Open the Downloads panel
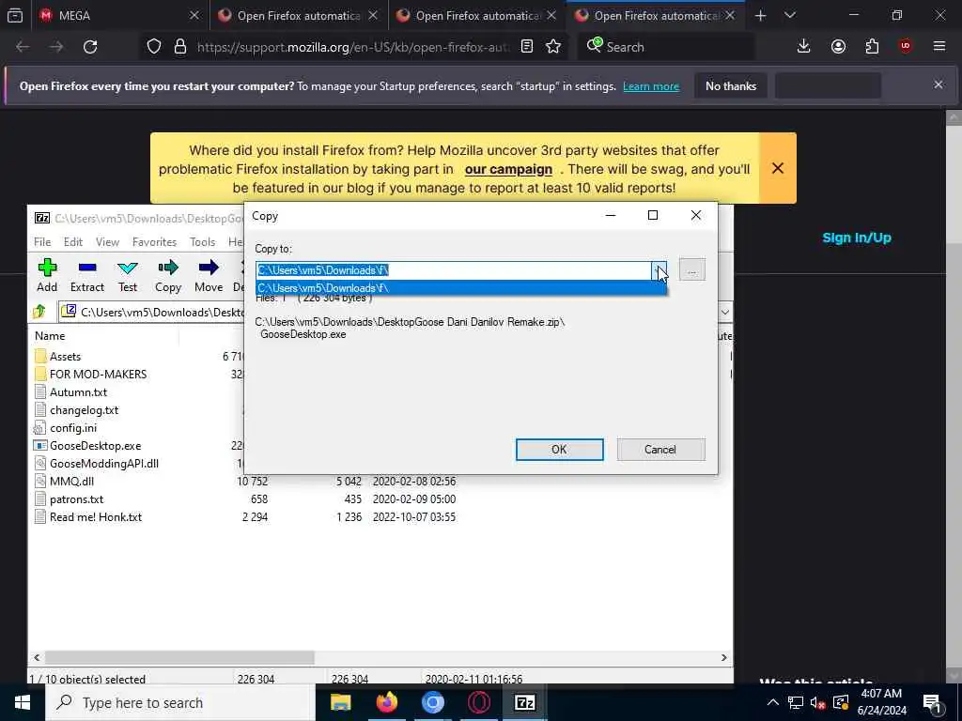The height and width of the screenshot is (721, 962). 804,47
